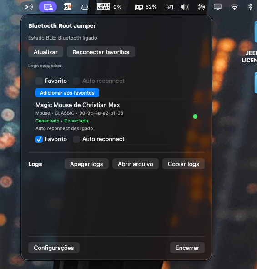Image resolution: width=257 pixels, height=269 pixels.
Task: Click Encerrar to quit the app
Action: coord(187,248)
